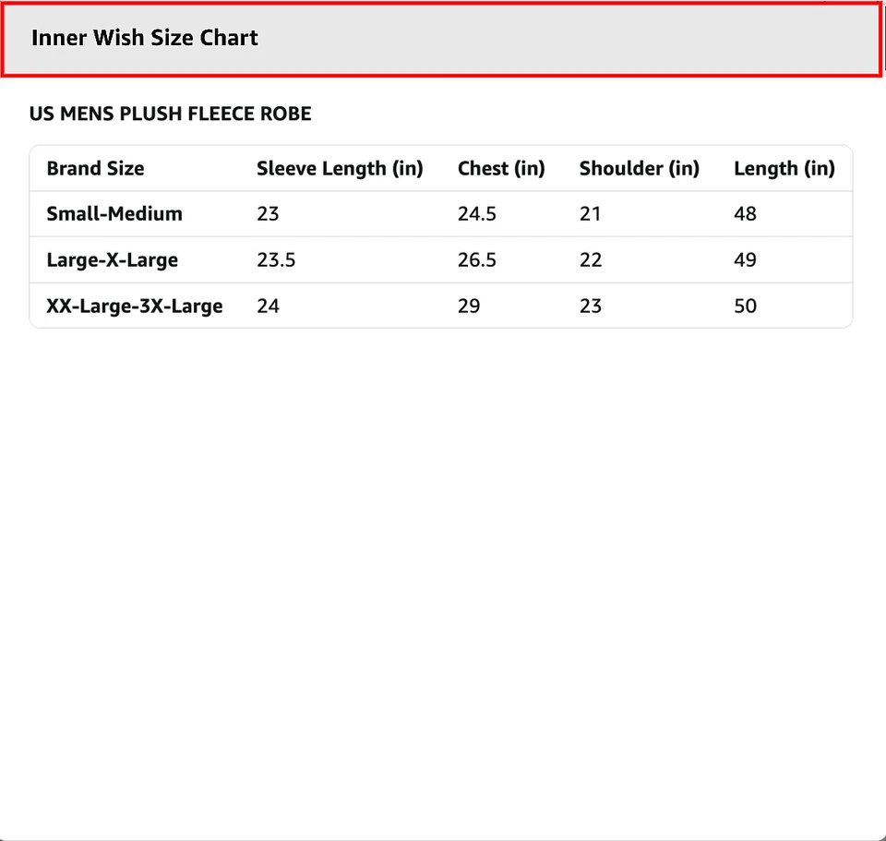Click the 29 chest value cell

pos(469,306)
